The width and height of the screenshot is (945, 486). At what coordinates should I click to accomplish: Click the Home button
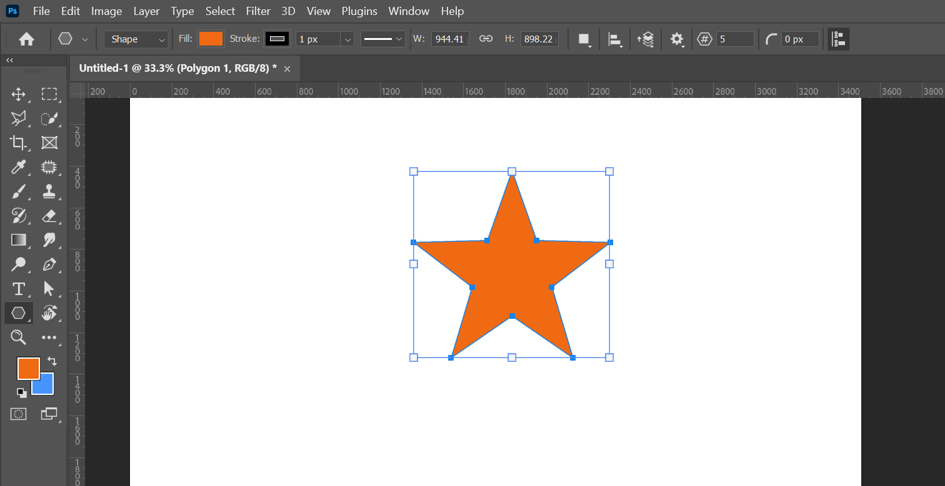tap(26, 39)
